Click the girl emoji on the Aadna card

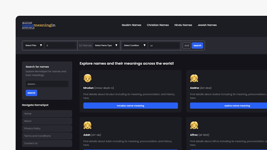(194, 78)
